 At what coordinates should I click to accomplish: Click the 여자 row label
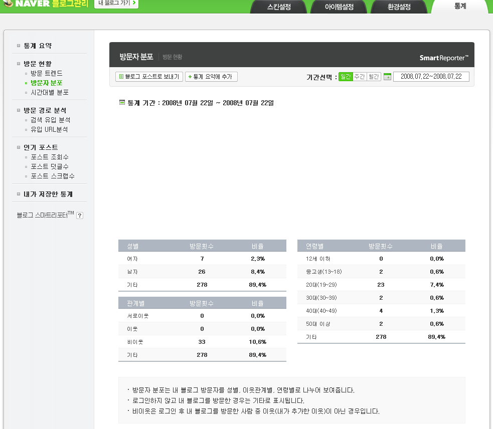click(132, 259)
